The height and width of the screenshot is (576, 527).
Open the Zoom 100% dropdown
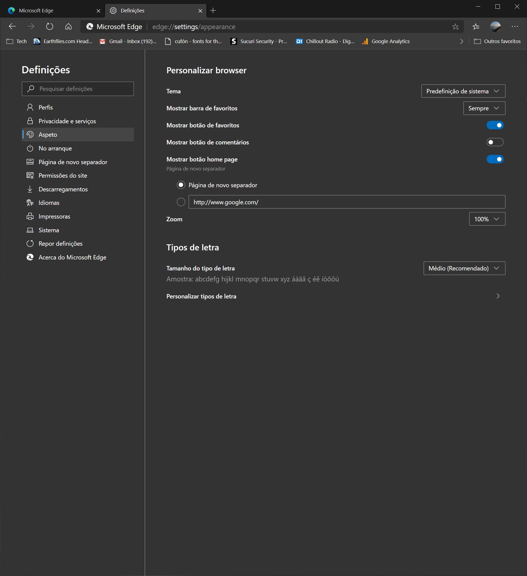(487, 219)
